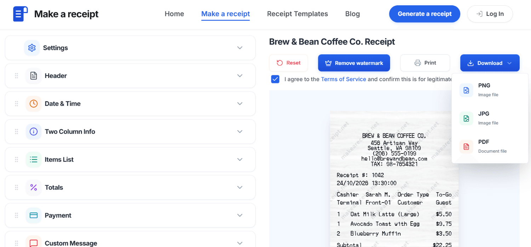Image resolution: width=531 pixels, height=247 pixels.
Task: Select the Payment card icon
Action: click(33, 215)
